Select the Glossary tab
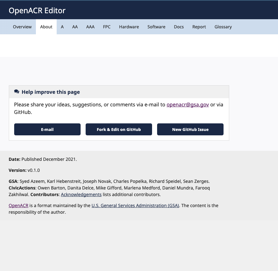278x271 pixels. [223, 27]
